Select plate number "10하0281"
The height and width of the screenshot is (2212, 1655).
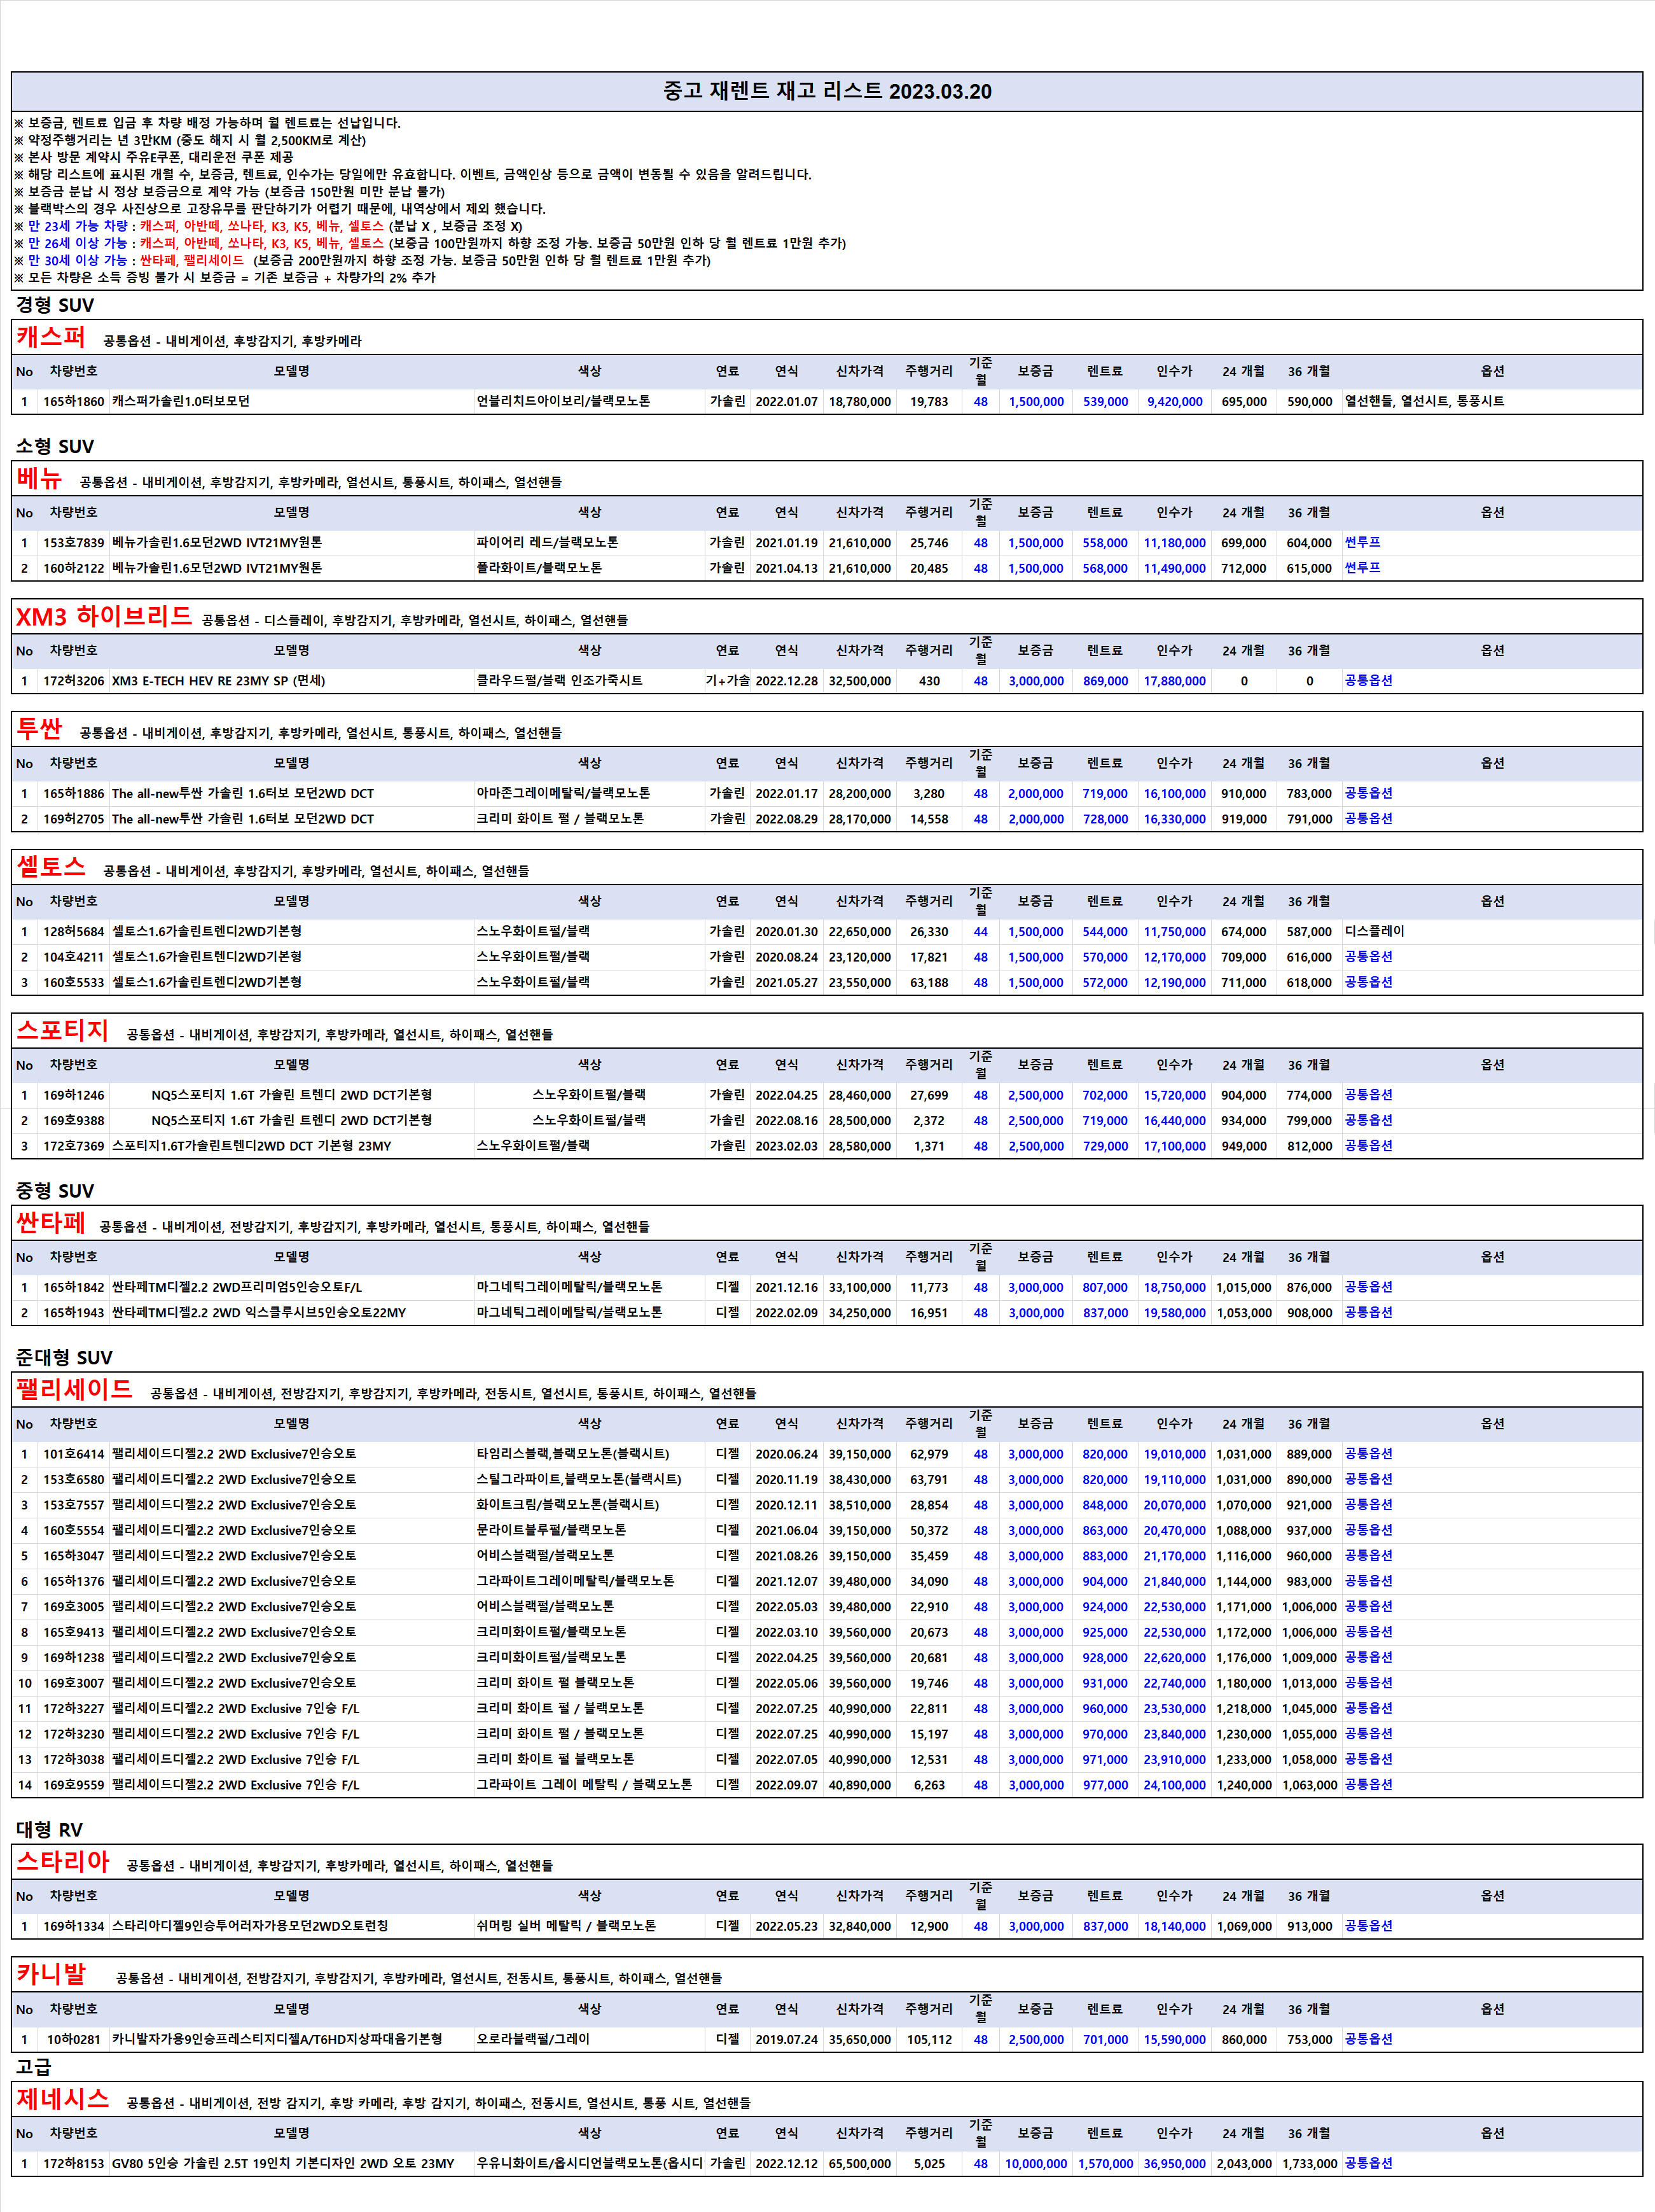pos(74,2039)
